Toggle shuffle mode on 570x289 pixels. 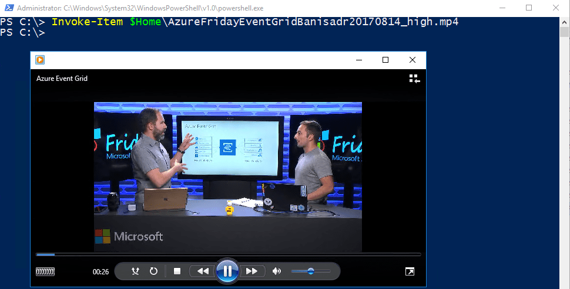(x=136, y=271)
